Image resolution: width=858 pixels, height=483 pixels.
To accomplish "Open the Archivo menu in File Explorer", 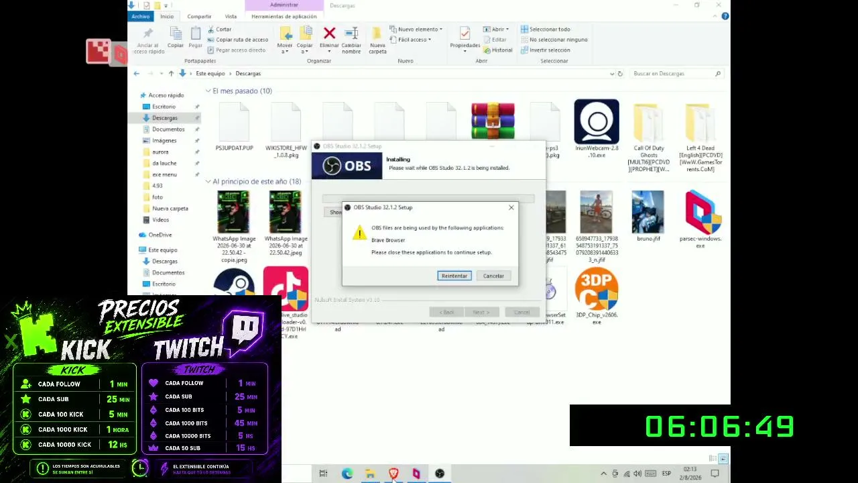I will (x=141, y=16).
